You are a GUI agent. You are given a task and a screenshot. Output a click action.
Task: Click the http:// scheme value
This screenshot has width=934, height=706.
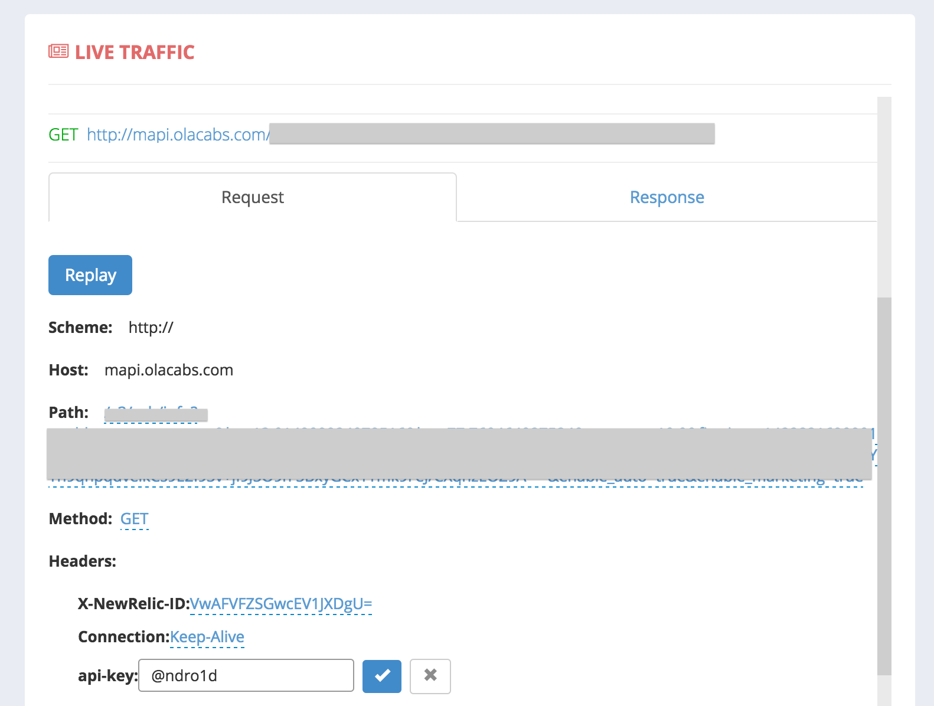[x=151, y=328]
